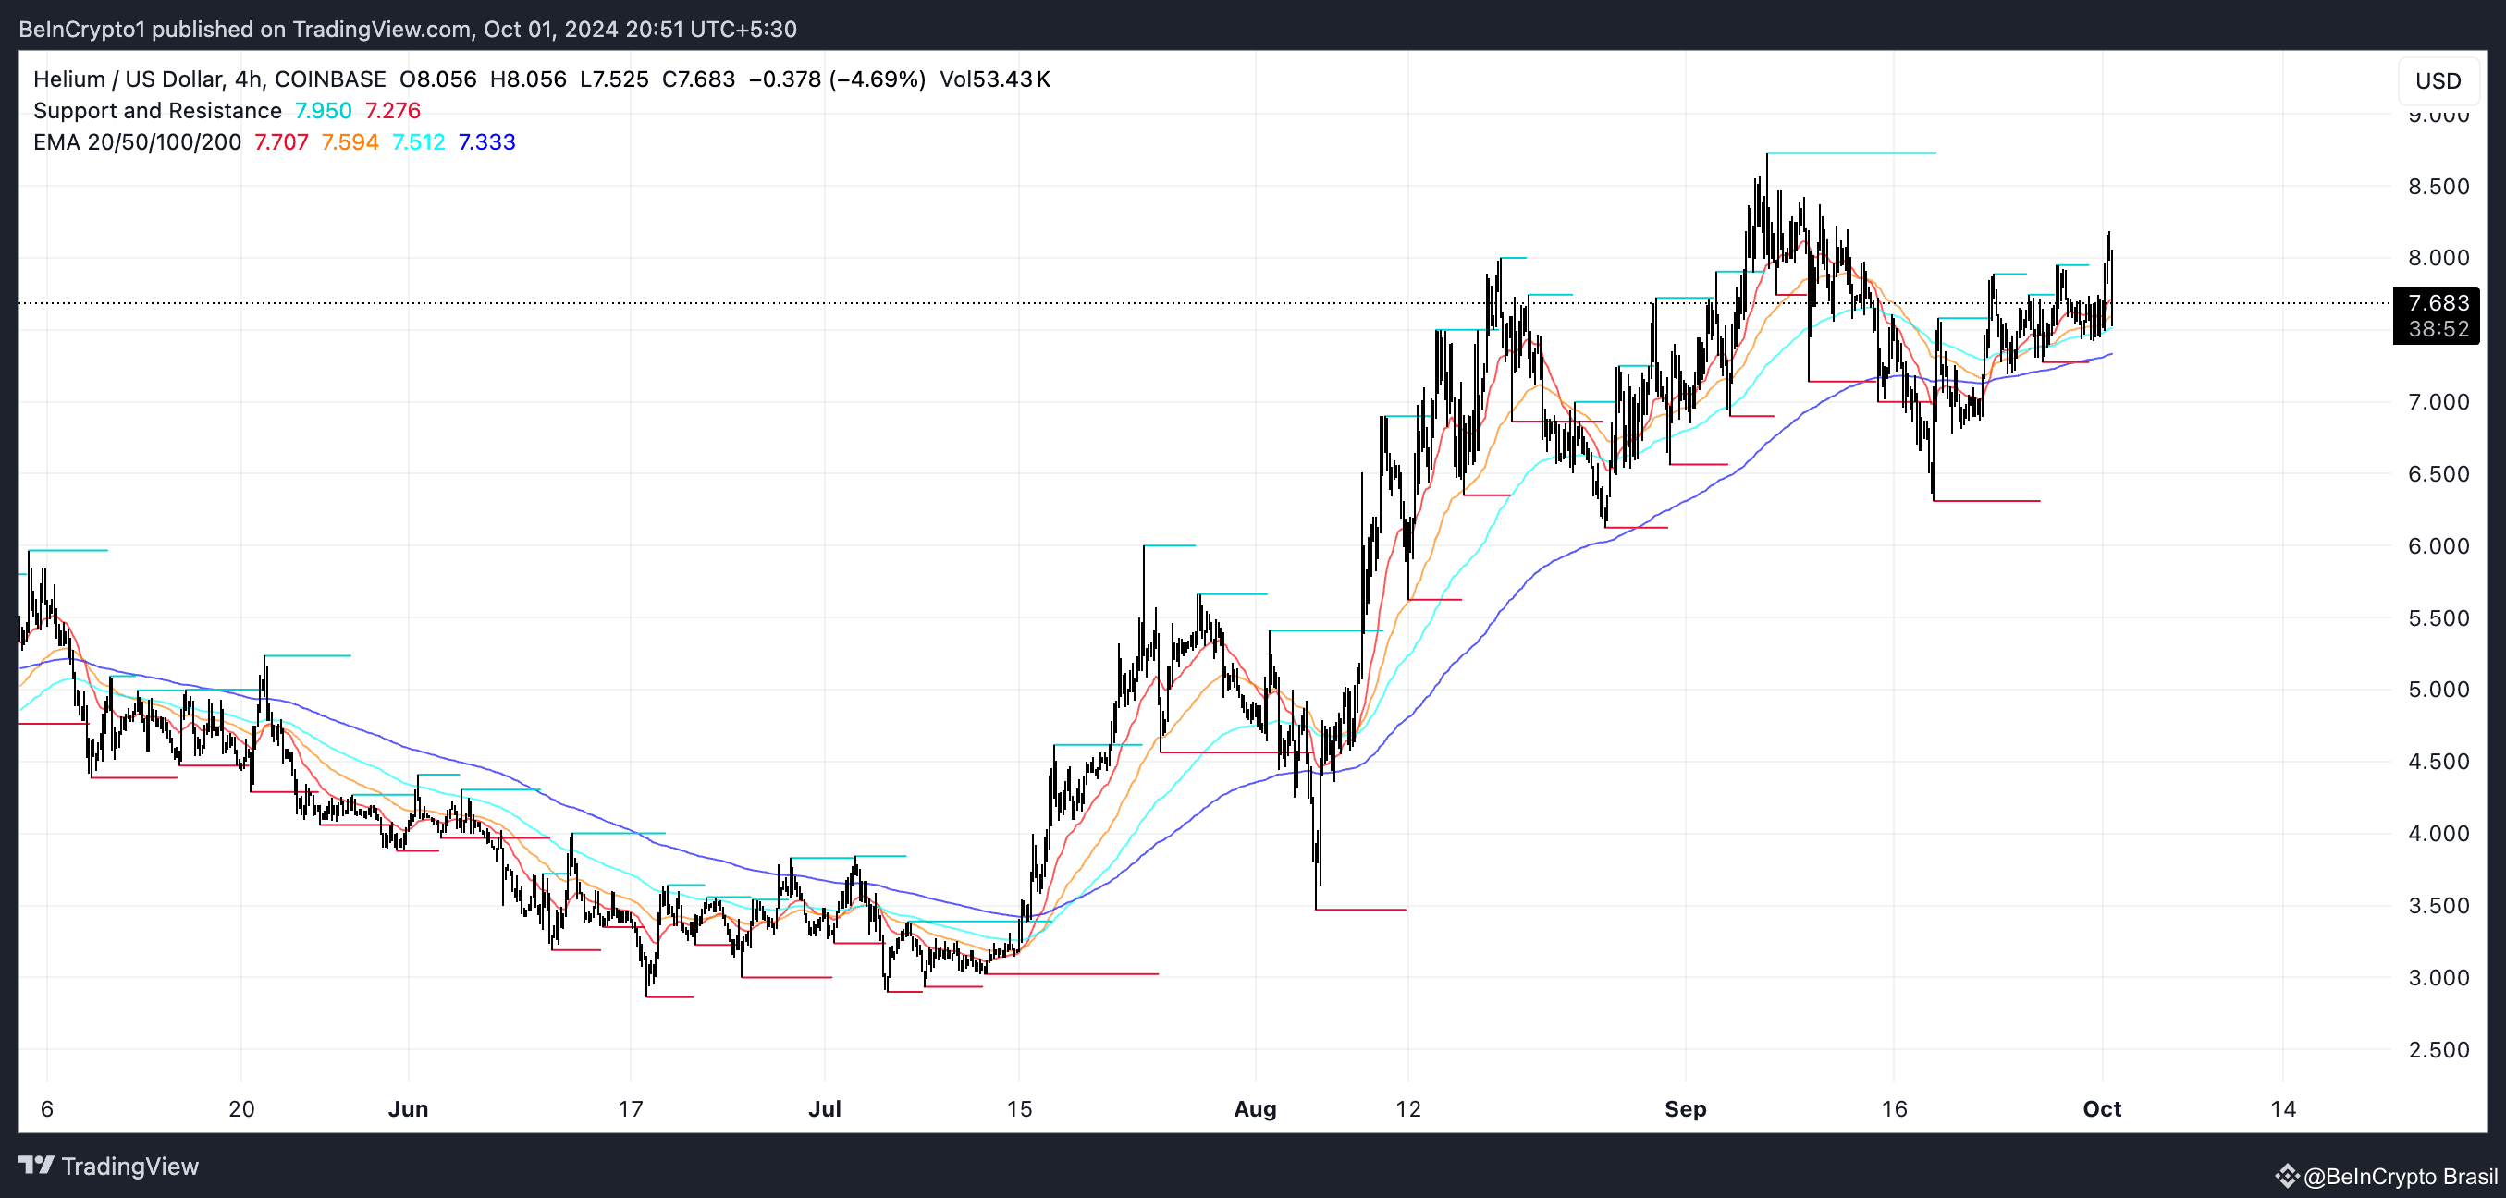This screenshot has width=2506, height=1198.
Task: Click the TradingView text in the footer
Action: click(x=129, y=1166)
